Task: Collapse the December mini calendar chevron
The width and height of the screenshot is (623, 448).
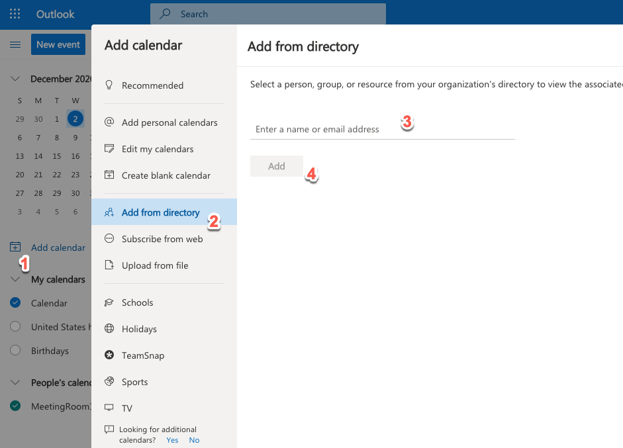Action: [15, 79]
